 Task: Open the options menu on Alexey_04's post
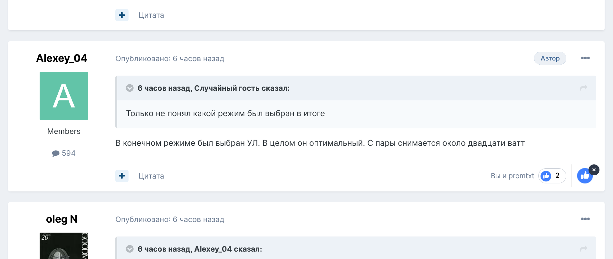pos(586,58)
